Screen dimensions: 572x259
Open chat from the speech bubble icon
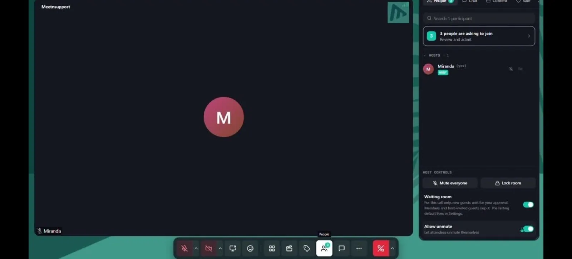pyautogui.click(x=342, y=248)
